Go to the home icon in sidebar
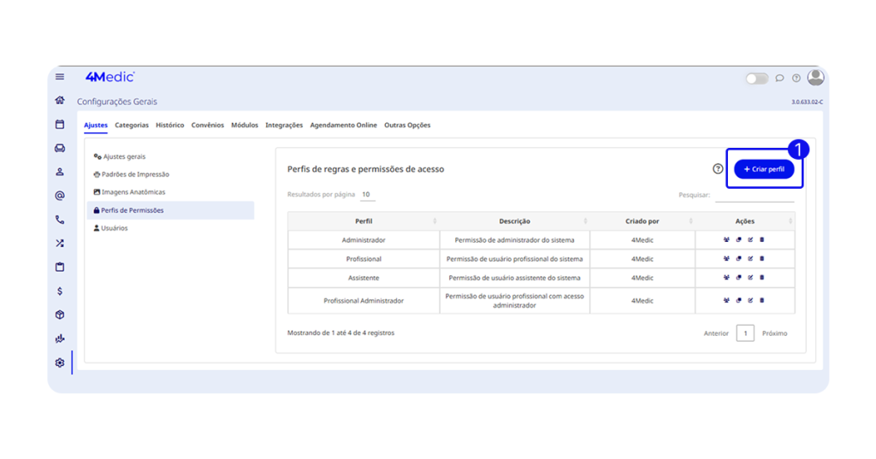 [x=60, y=100]
